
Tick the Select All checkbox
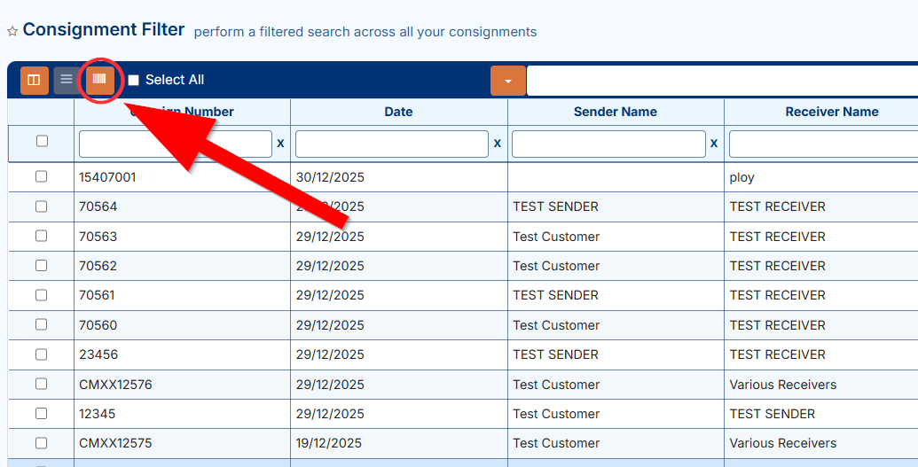(134, 80)
